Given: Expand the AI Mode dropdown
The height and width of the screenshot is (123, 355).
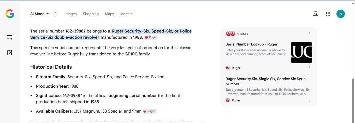Looking at the screenshot, I should tap(39, 14).
